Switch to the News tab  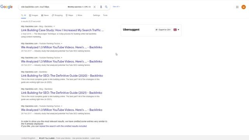pos(45,16)
